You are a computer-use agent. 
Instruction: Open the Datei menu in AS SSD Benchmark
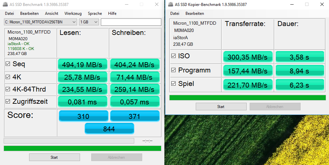pos(9,14)
